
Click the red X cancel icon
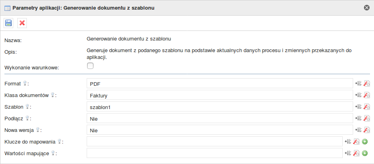(22, 23)
